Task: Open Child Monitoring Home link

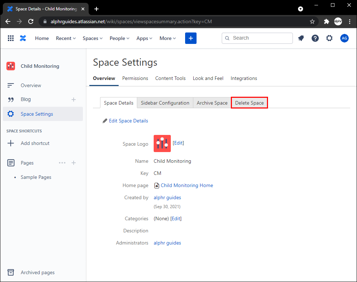Action: [x=187, y=185]
